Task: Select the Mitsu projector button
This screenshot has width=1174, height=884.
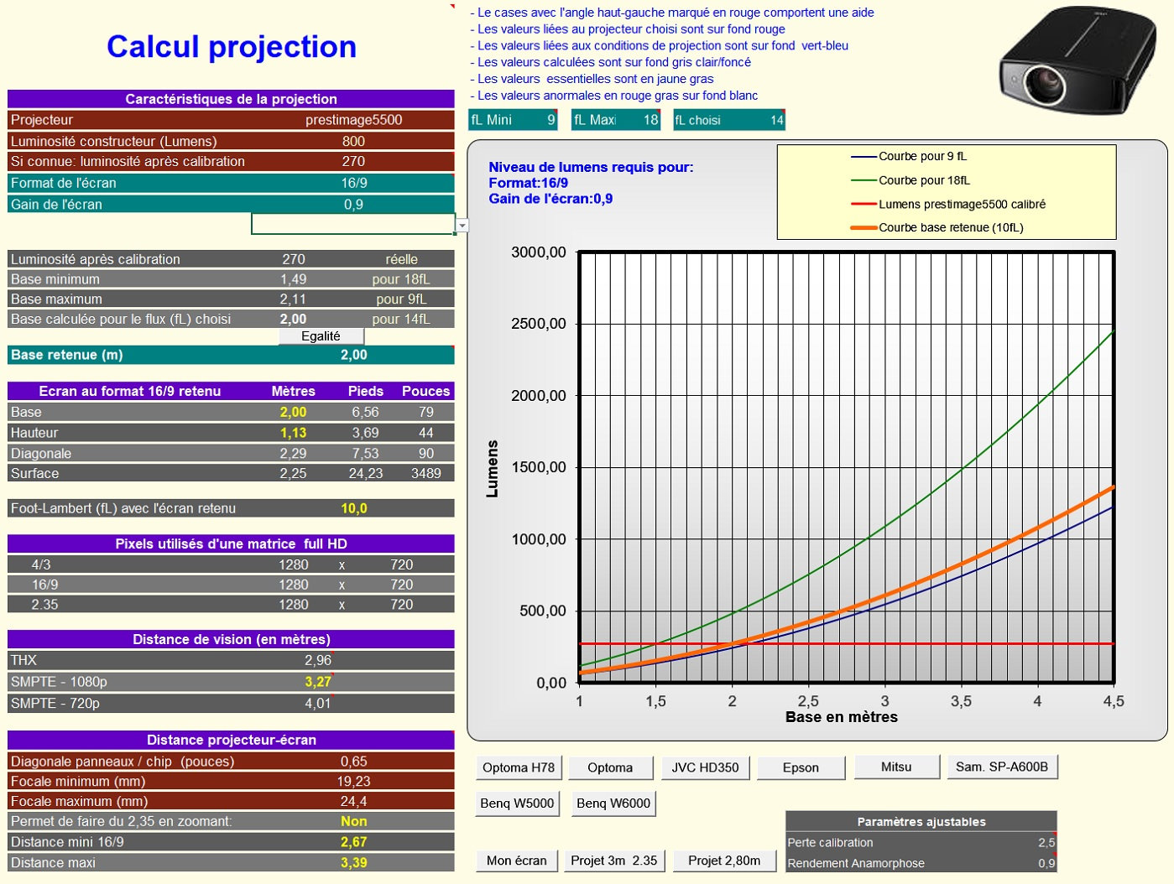Action: (x=896, y=767)
